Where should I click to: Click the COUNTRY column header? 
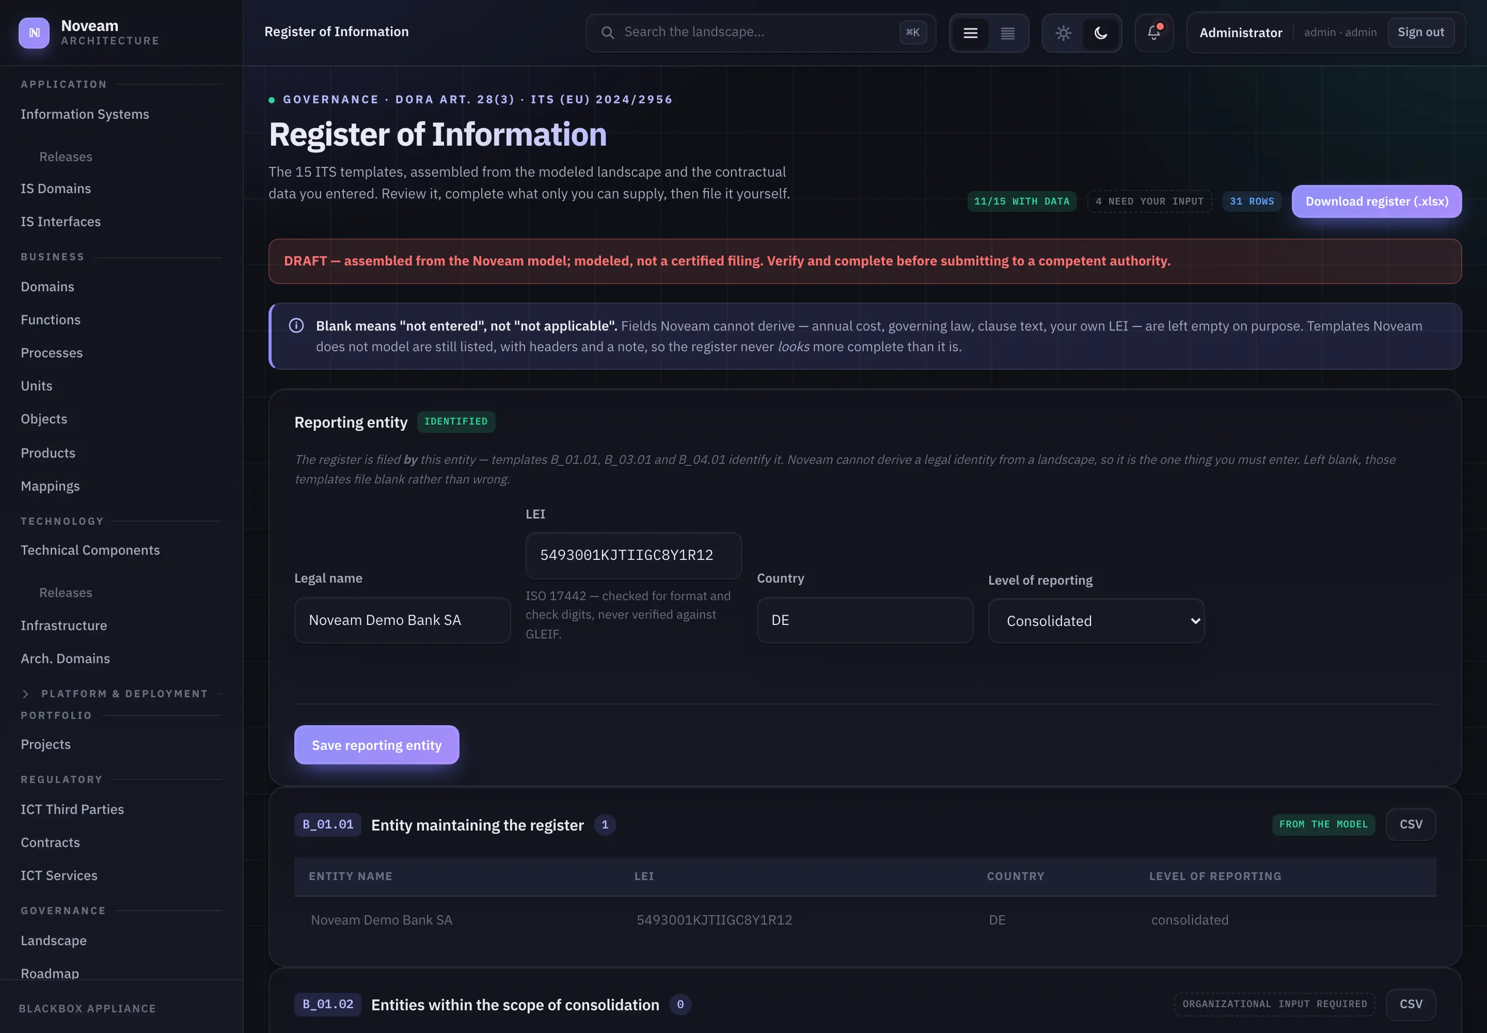tap(1015, 877)
